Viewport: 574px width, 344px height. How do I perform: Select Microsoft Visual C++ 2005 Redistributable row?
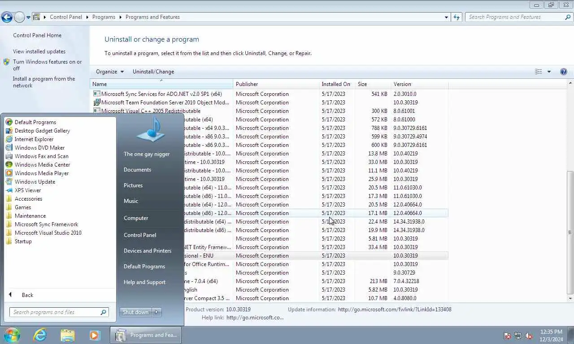(x=269, y=111)
